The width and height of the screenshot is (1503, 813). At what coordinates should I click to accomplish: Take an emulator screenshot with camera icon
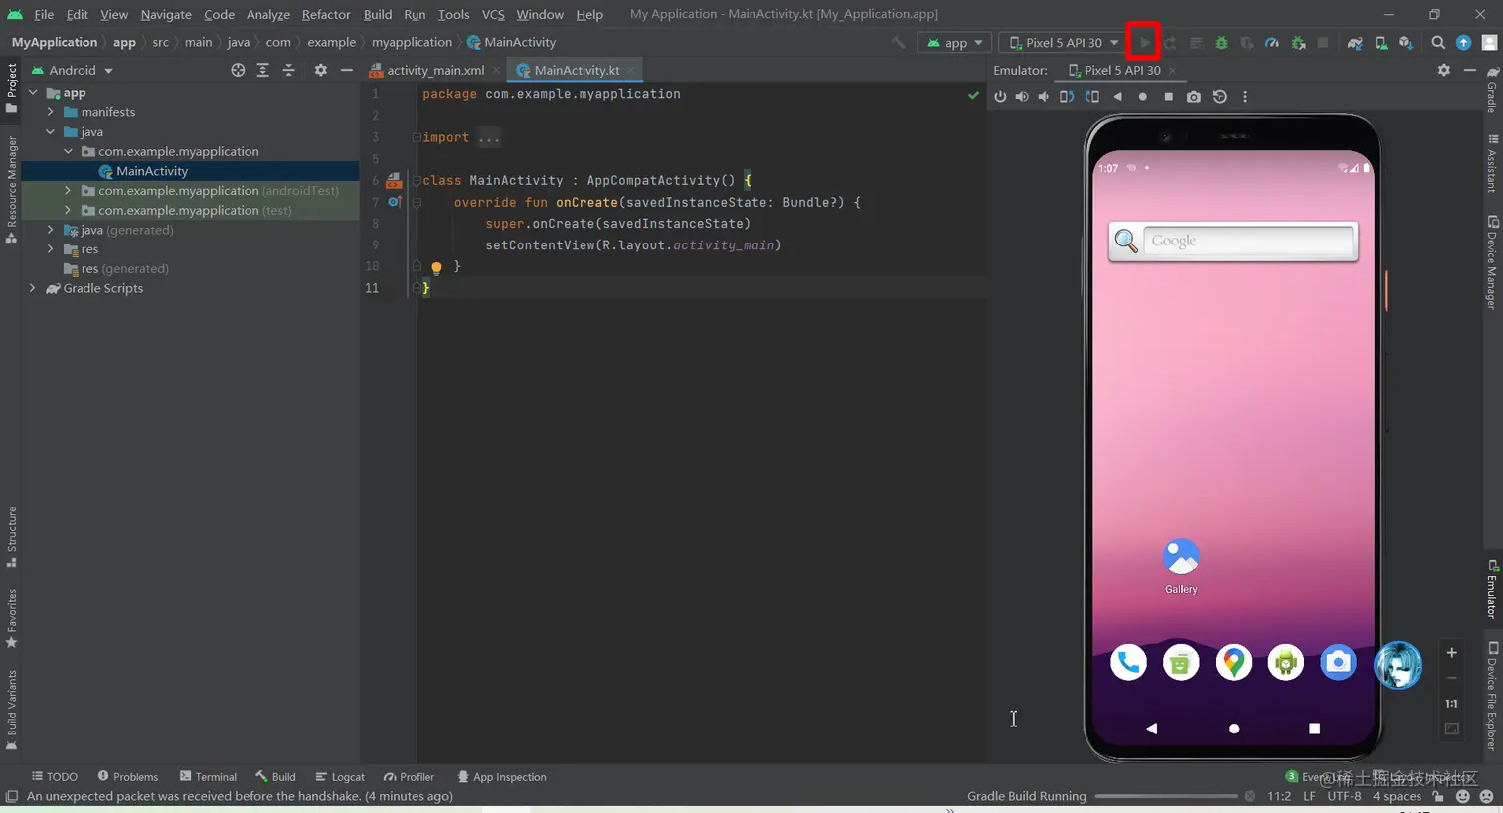point(1194,97)
